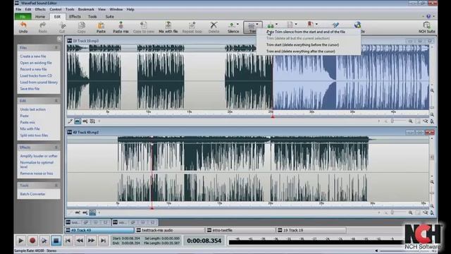
Task: Click the Fast Forward transport button
Action: (x=91, y=241)
